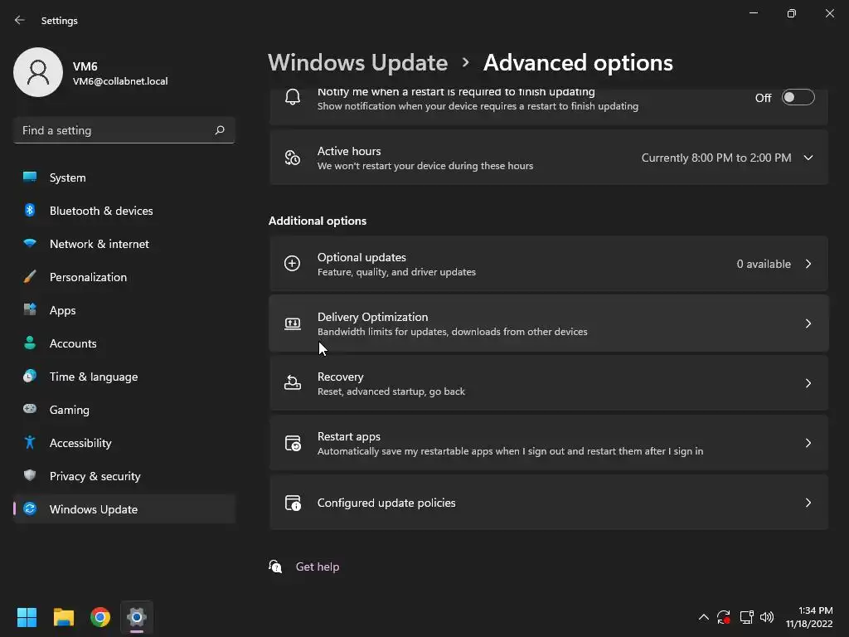Select Network & internet in sidebar

point(124,244)
